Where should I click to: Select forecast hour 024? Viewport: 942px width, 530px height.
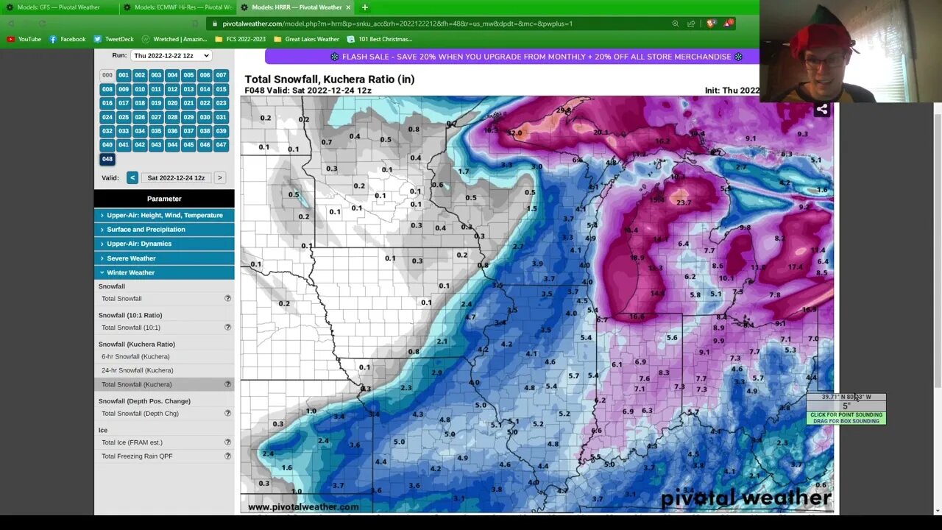click(107, 117)
